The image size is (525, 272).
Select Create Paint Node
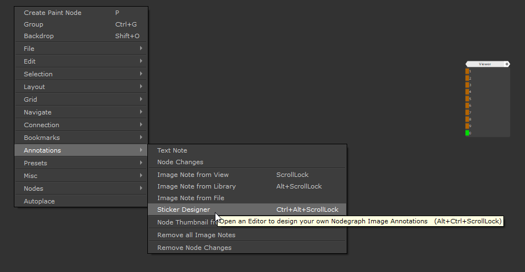tap(53, 13)
